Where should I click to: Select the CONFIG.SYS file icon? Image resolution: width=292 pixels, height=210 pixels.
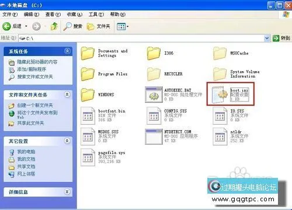coord(154,116)
